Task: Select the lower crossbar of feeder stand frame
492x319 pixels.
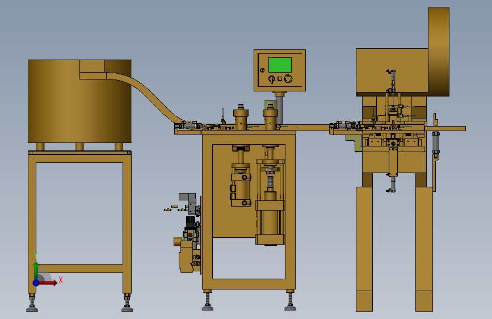Action: 79,268
